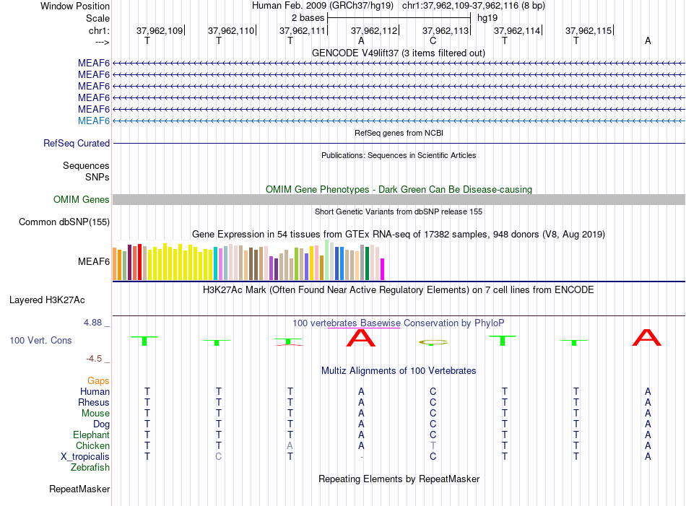Viewport: 686px width, 506px height.
Task: Click position label 37,962,115
Action: 589,30
